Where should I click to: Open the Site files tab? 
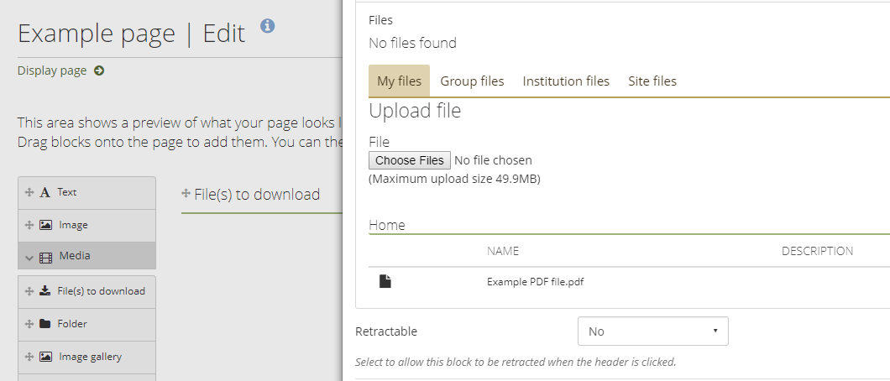(x=652, y=81)
